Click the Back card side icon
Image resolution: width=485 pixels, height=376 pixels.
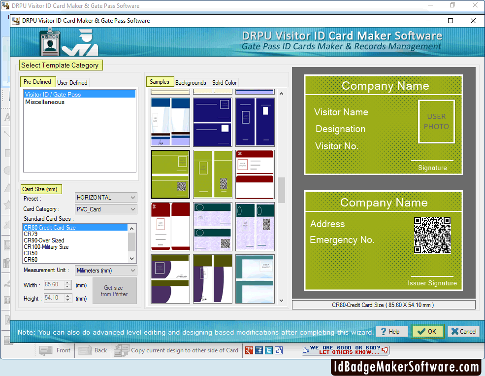[84, 350]
